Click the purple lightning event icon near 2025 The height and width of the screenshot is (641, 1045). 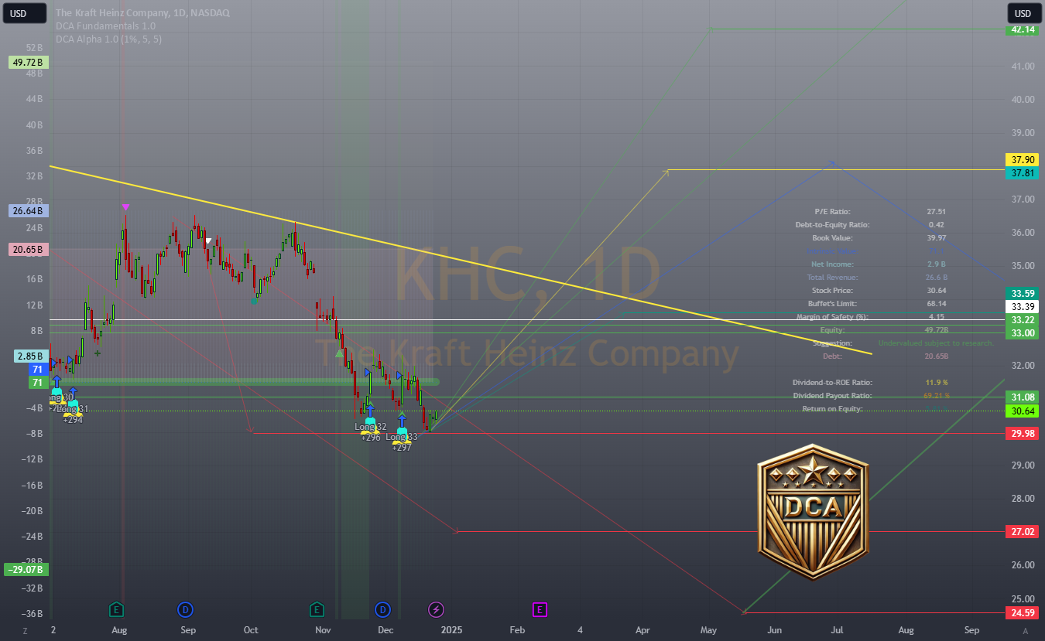click(x=436, y=609)
